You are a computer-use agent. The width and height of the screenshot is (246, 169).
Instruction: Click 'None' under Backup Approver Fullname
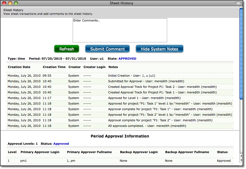coord(169,161)
